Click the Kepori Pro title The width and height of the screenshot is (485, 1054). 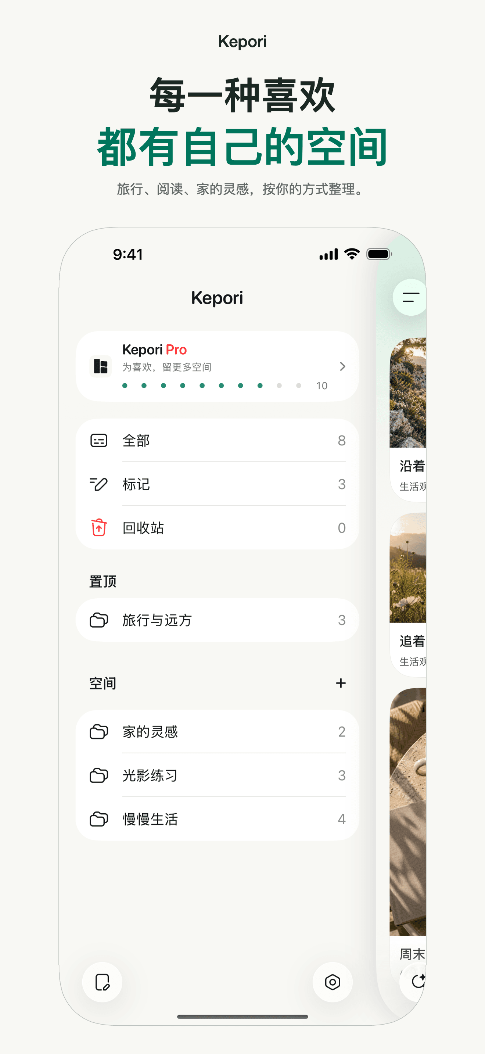154,350
